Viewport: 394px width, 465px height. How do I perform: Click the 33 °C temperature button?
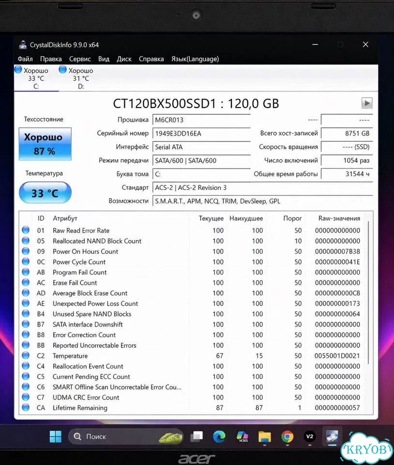point(45,193)
